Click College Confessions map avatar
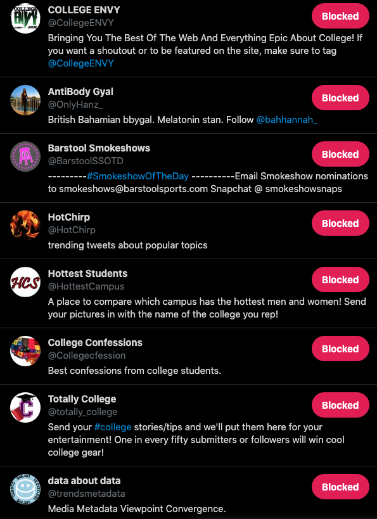This screenshot has height=519, width=377. [25, 351]
